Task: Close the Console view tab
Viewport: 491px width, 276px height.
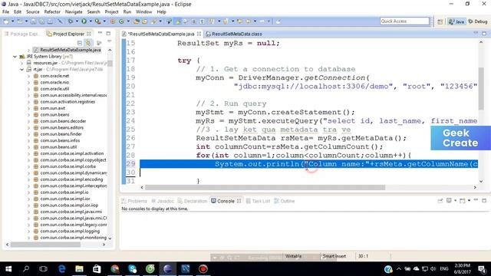Action: 239,201
